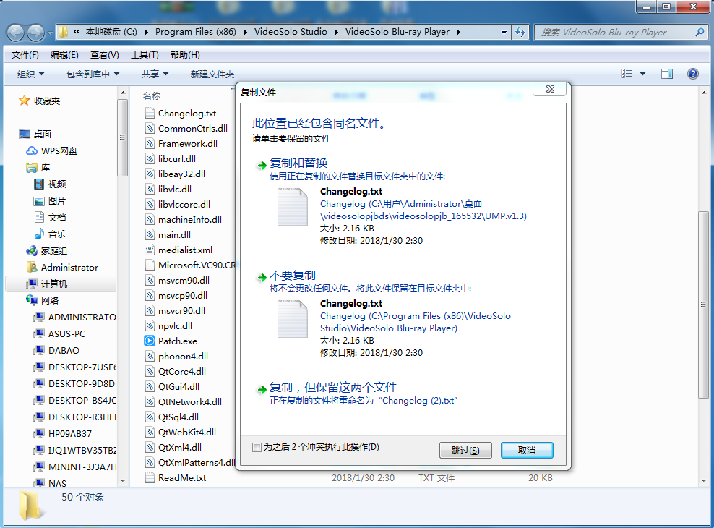Expand the view options dropdown arrow

coord(642,74)
